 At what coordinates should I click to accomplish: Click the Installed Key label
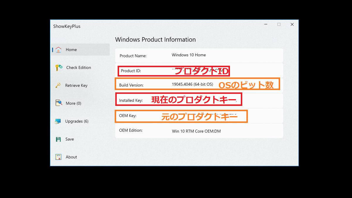pyautogui.click(x=131, y=100)
